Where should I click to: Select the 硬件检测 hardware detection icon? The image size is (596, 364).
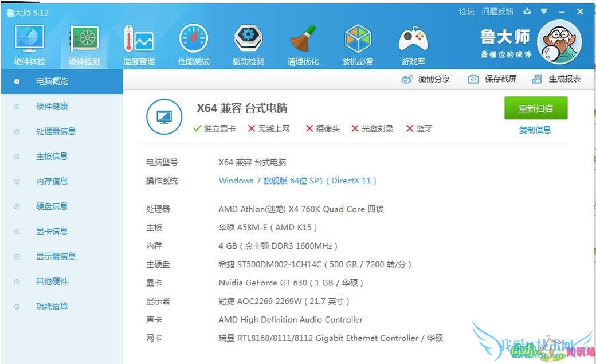click(84, 38)
